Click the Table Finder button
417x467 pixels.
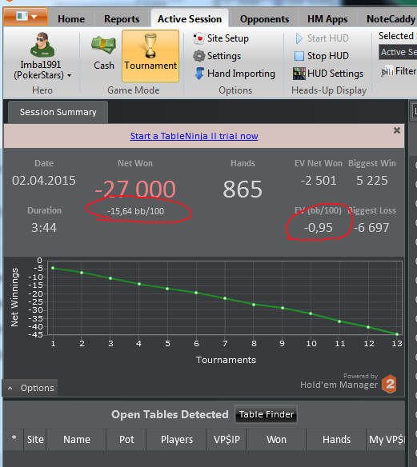[267, 414]
